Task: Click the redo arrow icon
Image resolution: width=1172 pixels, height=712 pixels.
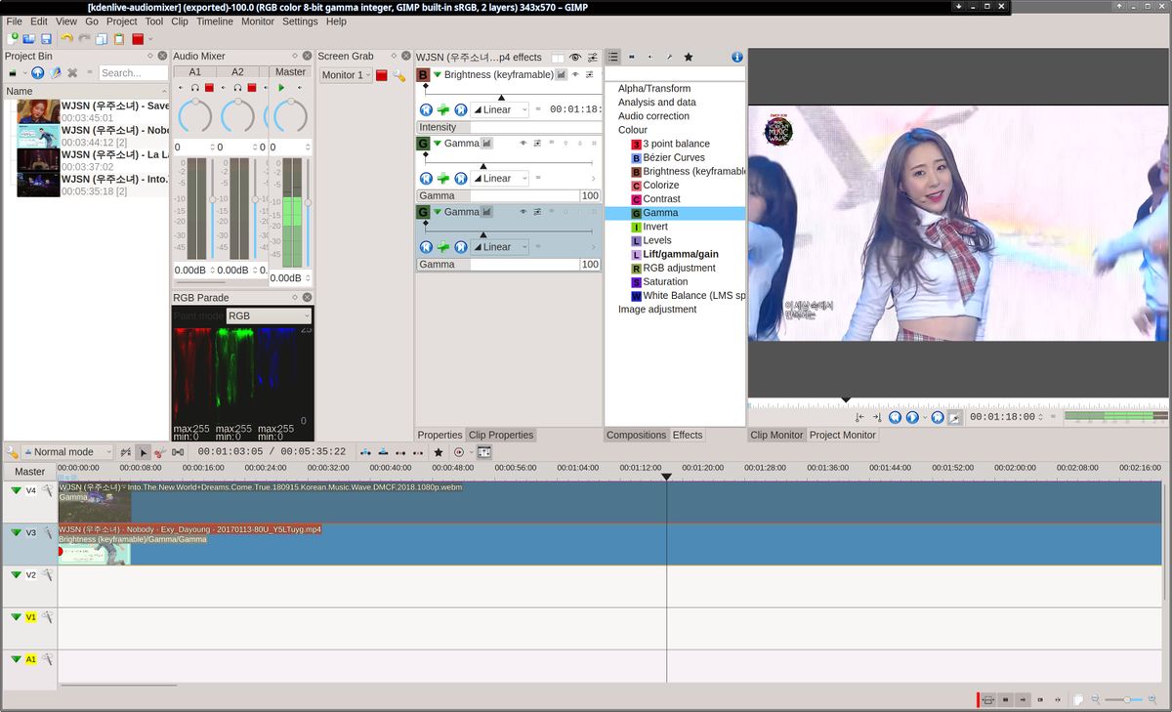Action: point(84,39)
